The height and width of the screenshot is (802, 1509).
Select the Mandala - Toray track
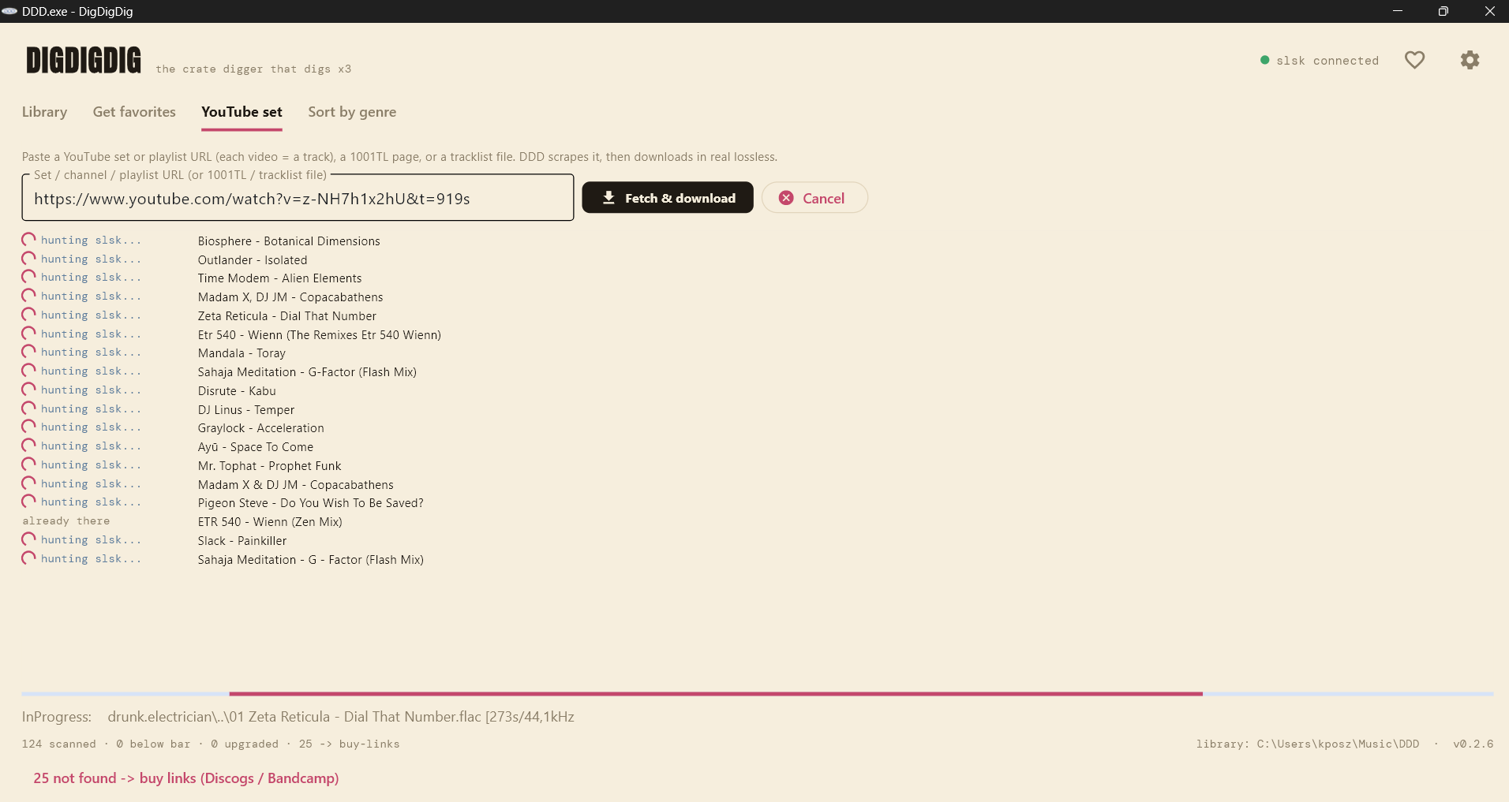[x=242, y=353]
